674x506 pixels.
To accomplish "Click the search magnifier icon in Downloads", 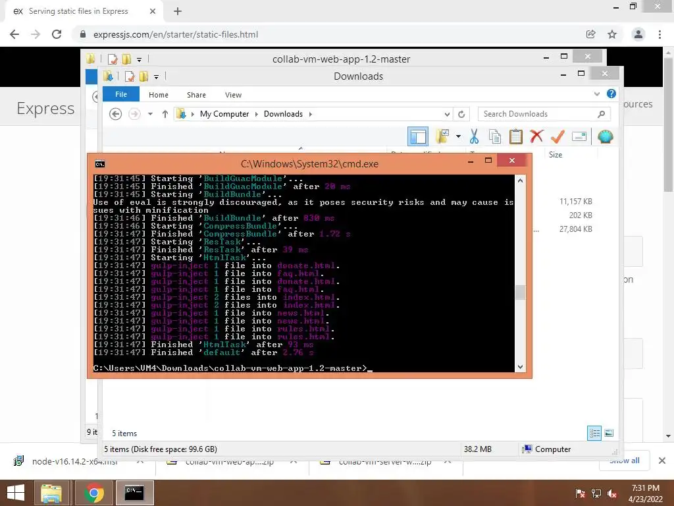I will pos(602,114).
